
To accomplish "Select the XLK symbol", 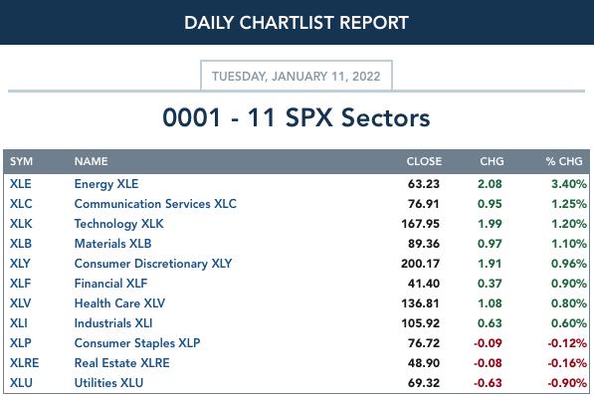I will click(x=21, y=224).
